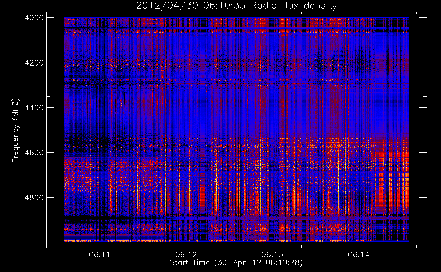Click the "Start Time (30-Apr-12 06:10:28)" axis label
This screenshot has height=272, width=441.
click(x=236, y=263)
